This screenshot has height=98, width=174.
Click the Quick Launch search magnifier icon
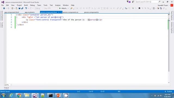point(160,2)
